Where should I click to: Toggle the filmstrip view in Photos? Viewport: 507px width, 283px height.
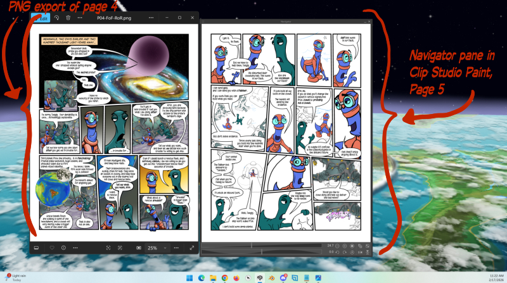pyautogui.click(x=35, y=248)
